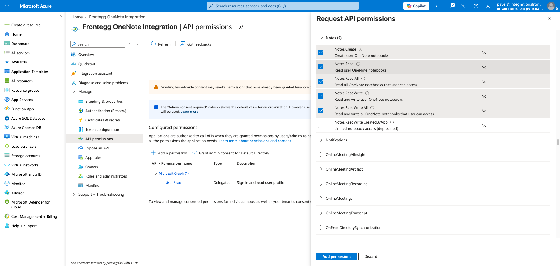The height and width of the screenshot is (266, 560).
Task: Uncheck the Notes.ReadWrite.All permission
Action: point(321,111)
